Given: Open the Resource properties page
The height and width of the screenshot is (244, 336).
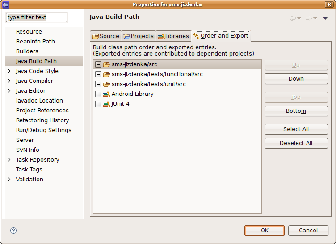Looking at the screenshot, I should pos(29,32).
